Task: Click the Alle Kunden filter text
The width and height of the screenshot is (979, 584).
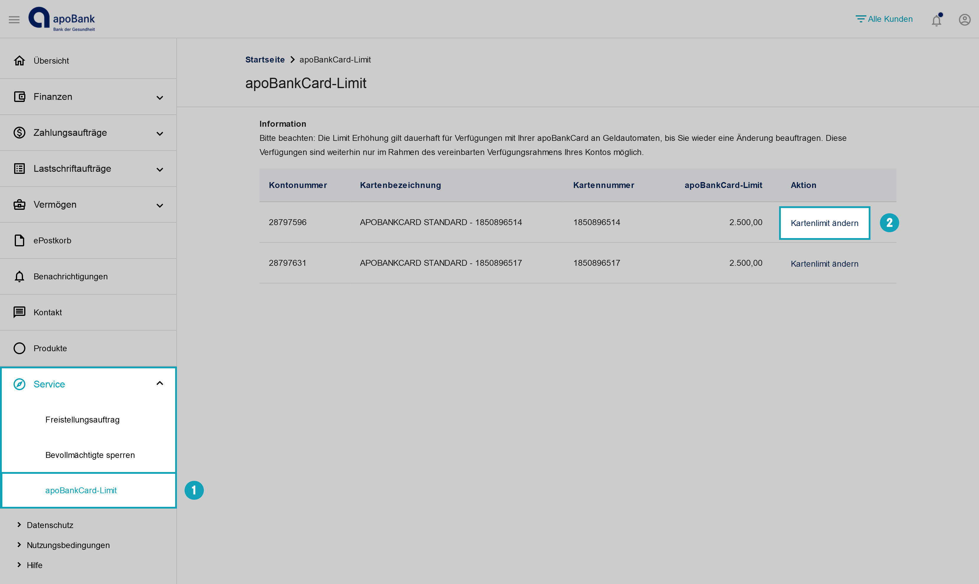Action: (x=890, y=19)
